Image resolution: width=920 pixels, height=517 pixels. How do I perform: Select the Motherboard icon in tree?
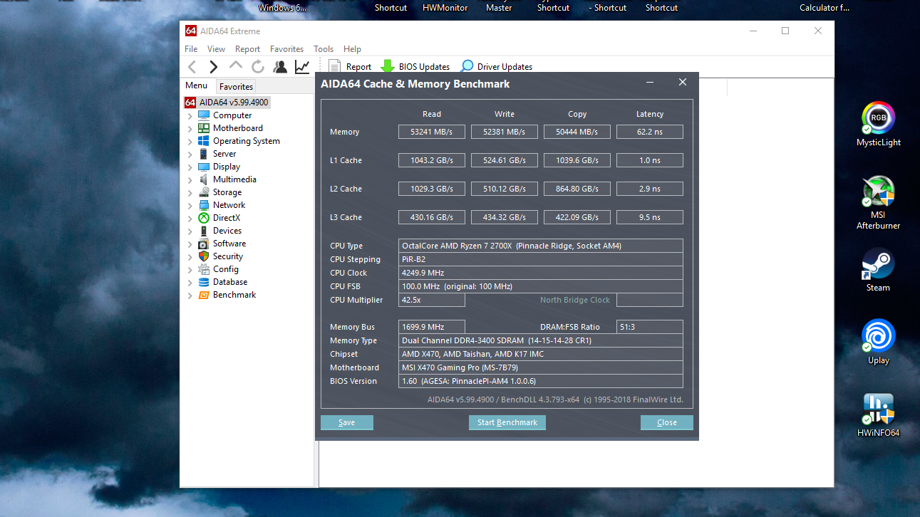click(204, 128)
